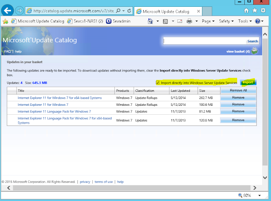Screen dimensions: 271x201
Task: Click the blue Help question mark icon
Action: [257, 21]
